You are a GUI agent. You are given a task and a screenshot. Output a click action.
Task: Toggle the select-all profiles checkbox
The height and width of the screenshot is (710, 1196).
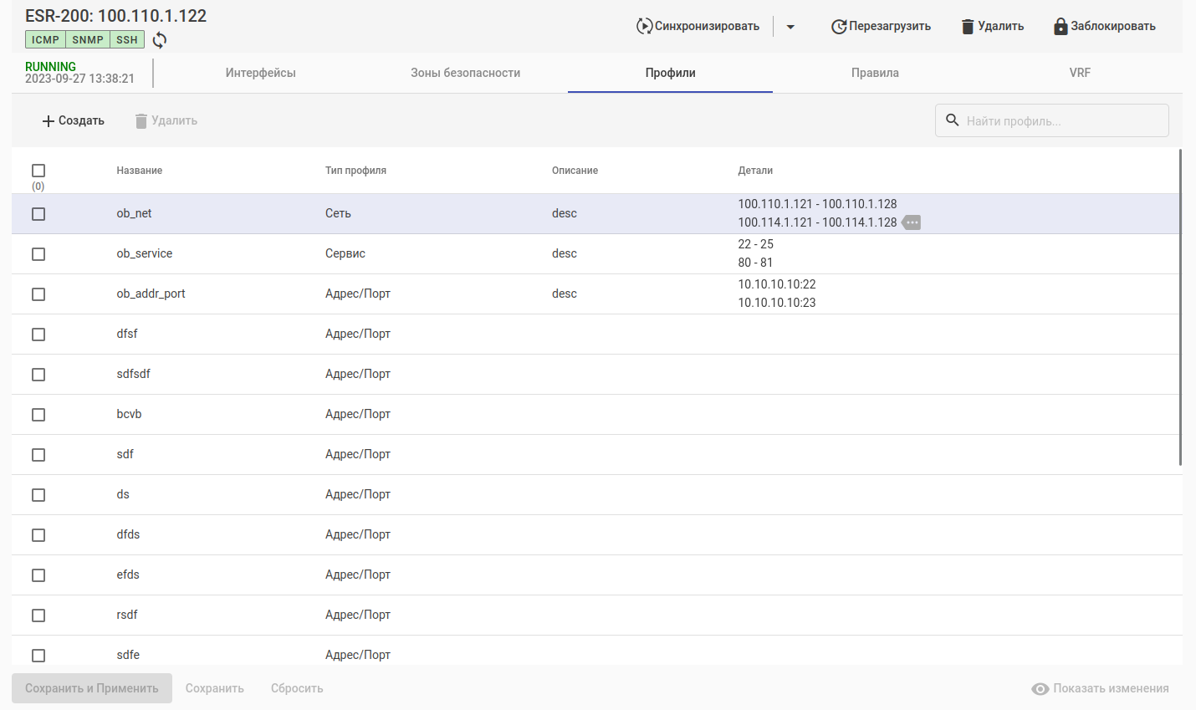[38, 171]
